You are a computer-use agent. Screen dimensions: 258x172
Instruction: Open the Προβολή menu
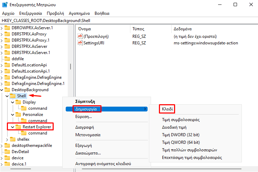pyautogui.click(x=55, y=13)
